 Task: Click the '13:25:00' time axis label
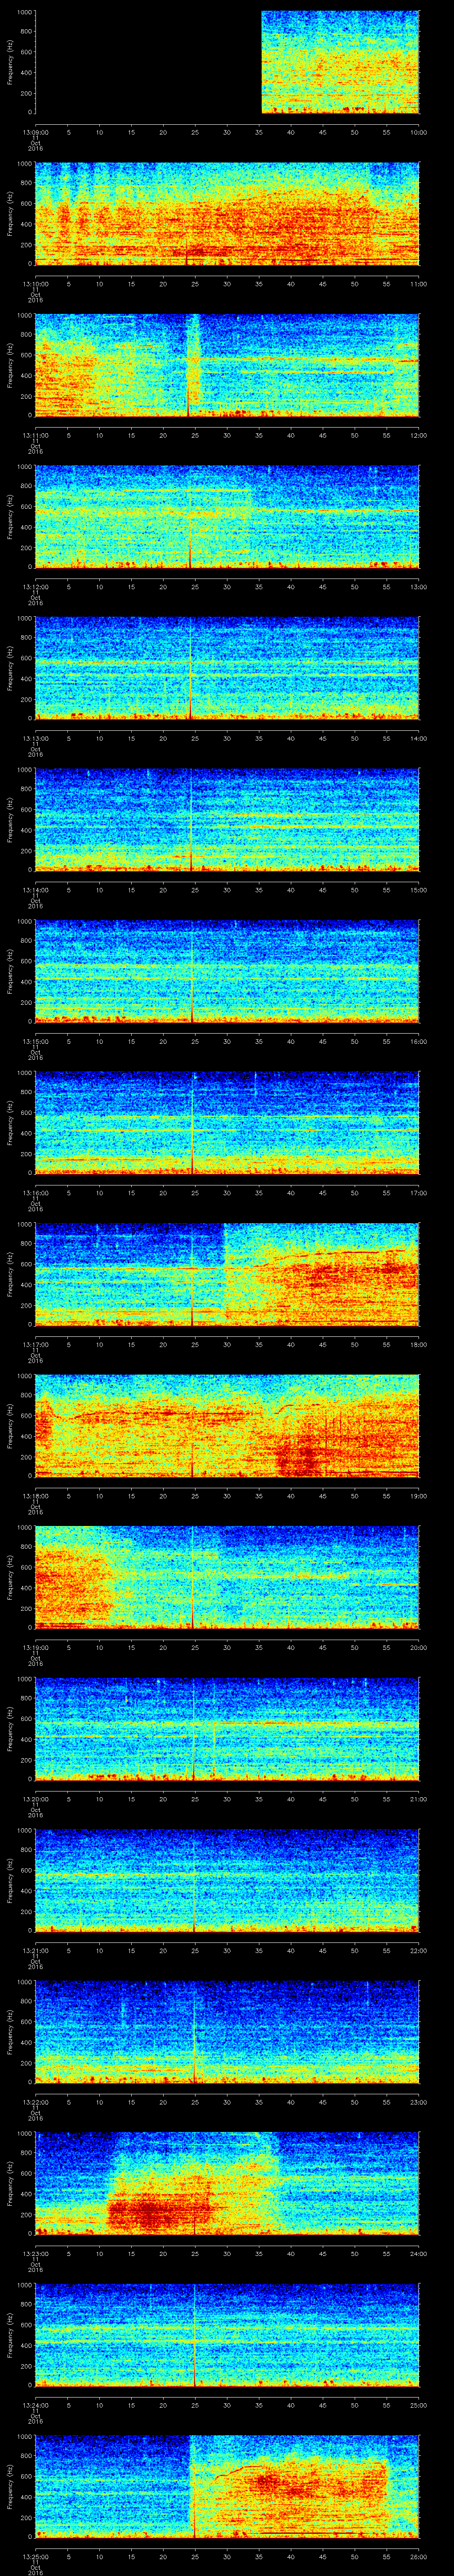[35, 2556]
